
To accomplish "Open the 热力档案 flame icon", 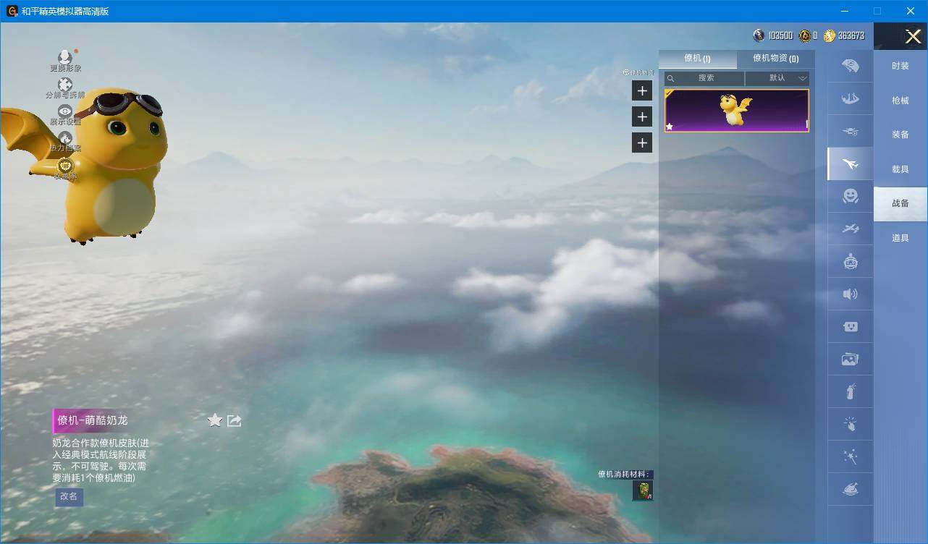I will 65,137.
